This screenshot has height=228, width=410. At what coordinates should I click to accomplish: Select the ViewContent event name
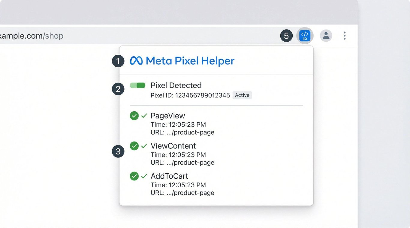point(173,146)
